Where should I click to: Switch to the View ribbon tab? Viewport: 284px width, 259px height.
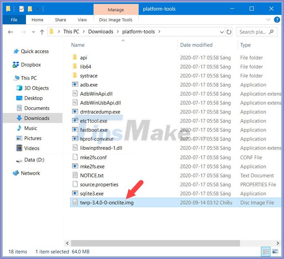(x=82, y=20)
